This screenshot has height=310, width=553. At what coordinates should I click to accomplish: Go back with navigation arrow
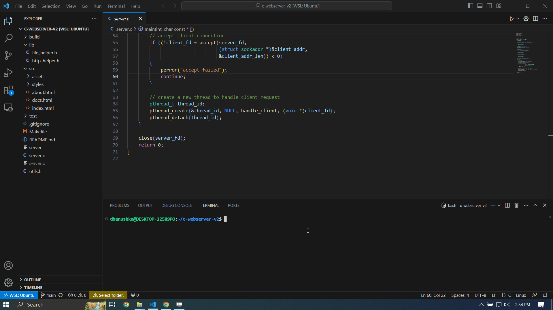point(164,6)
